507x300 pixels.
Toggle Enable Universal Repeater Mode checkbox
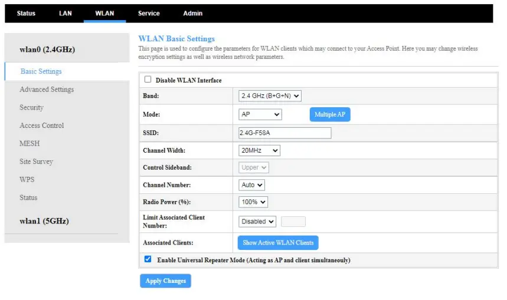pos(148,259)
